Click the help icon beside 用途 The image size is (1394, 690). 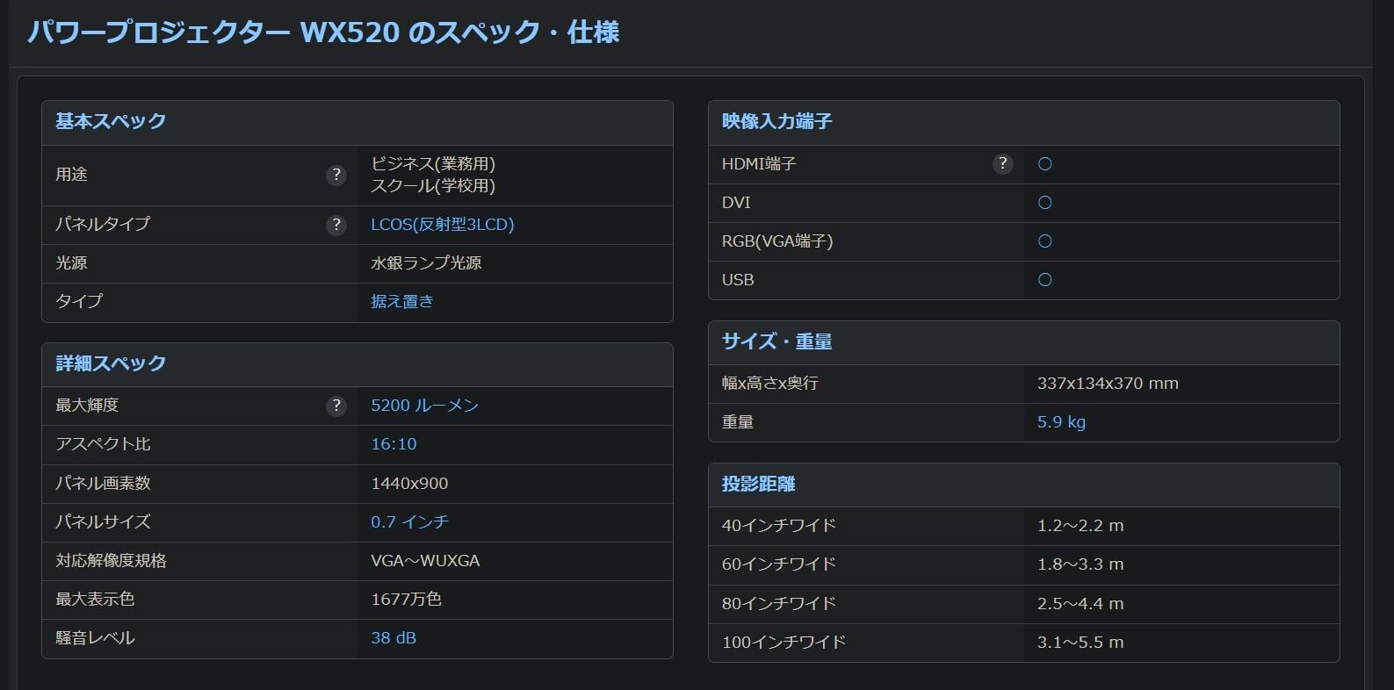point(336,176)
